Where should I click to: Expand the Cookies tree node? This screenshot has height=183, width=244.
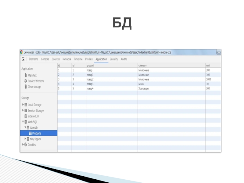pos(23,145)
